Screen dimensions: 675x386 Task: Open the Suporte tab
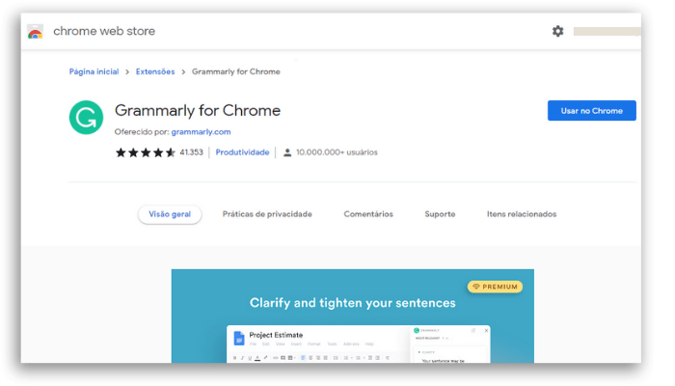coord(440,214)
